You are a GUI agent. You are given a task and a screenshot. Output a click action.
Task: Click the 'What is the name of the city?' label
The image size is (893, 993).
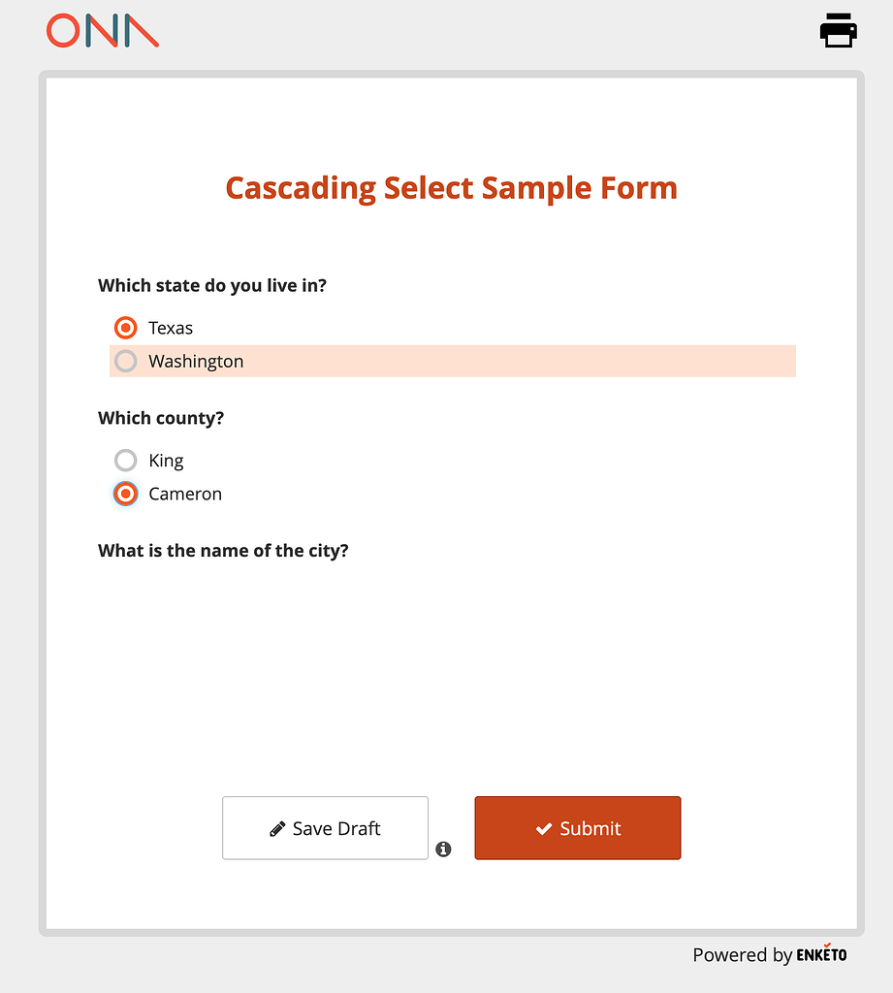[x=223, y=550]
